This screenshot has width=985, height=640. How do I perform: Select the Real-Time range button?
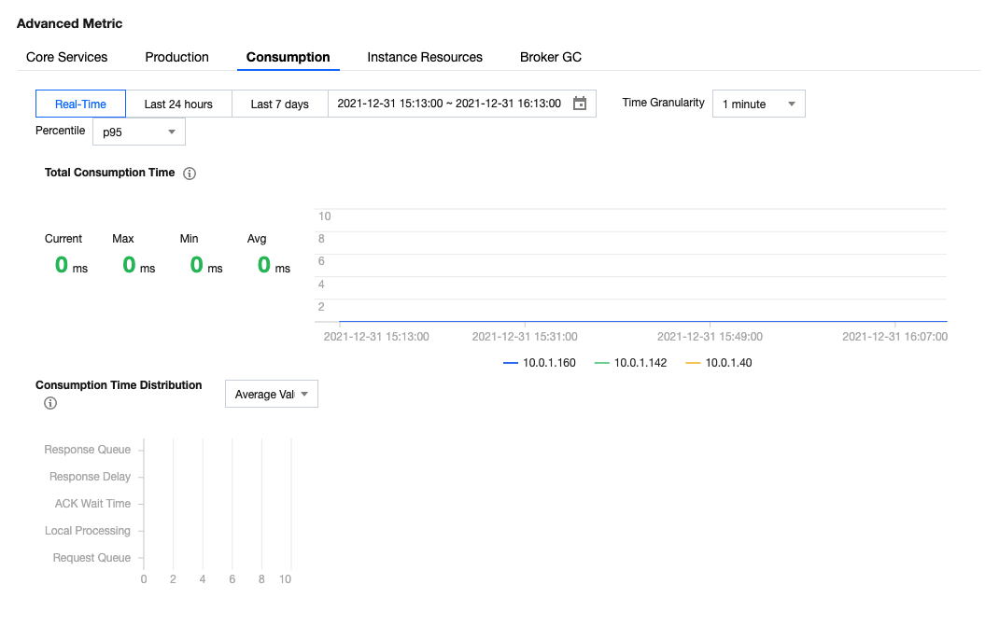(80, 104)
